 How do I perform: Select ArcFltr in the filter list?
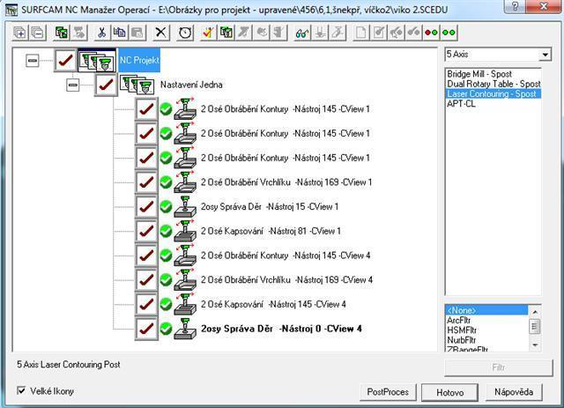point(458,320)
